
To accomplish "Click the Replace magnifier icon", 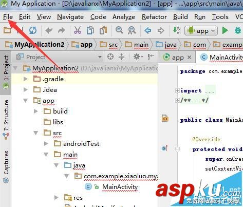I will [x=132, y=30].
